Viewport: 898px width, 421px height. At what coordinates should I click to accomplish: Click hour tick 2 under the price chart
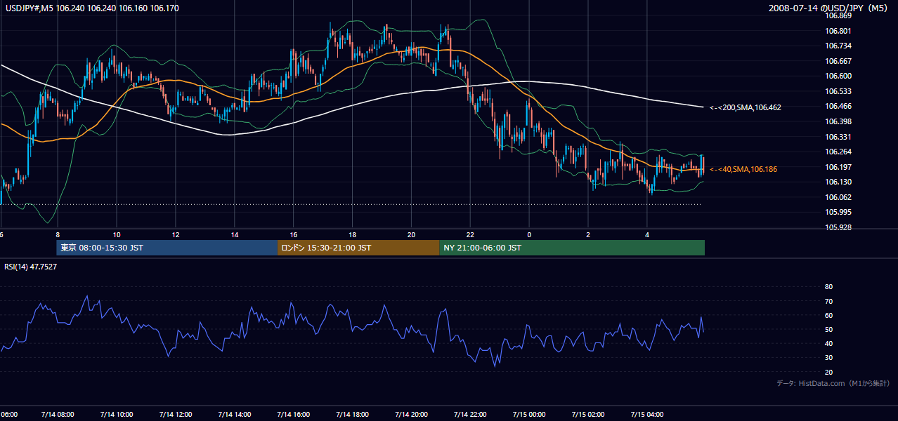[x=589, y=235]
